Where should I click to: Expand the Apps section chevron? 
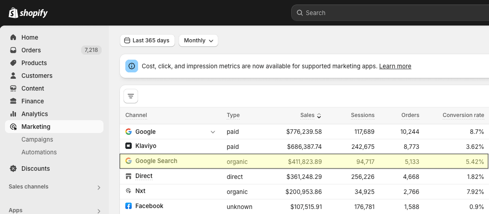click(98, 211)
